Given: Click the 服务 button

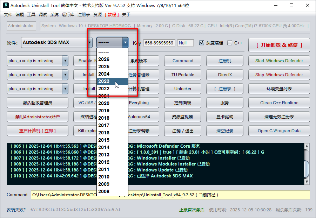Looking at the screenshot, I should coord(225,103).
